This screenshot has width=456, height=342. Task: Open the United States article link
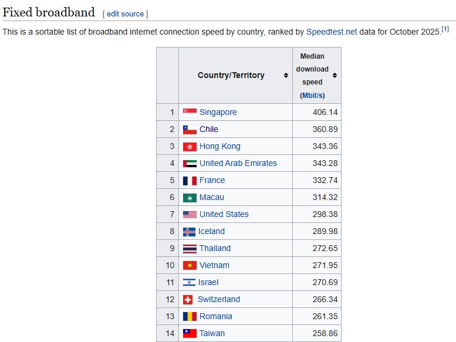[224, 214]
